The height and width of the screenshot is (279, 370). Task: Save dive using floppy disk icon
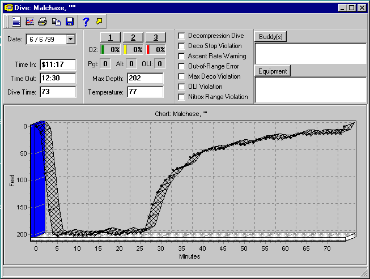[x=69, y=22]
